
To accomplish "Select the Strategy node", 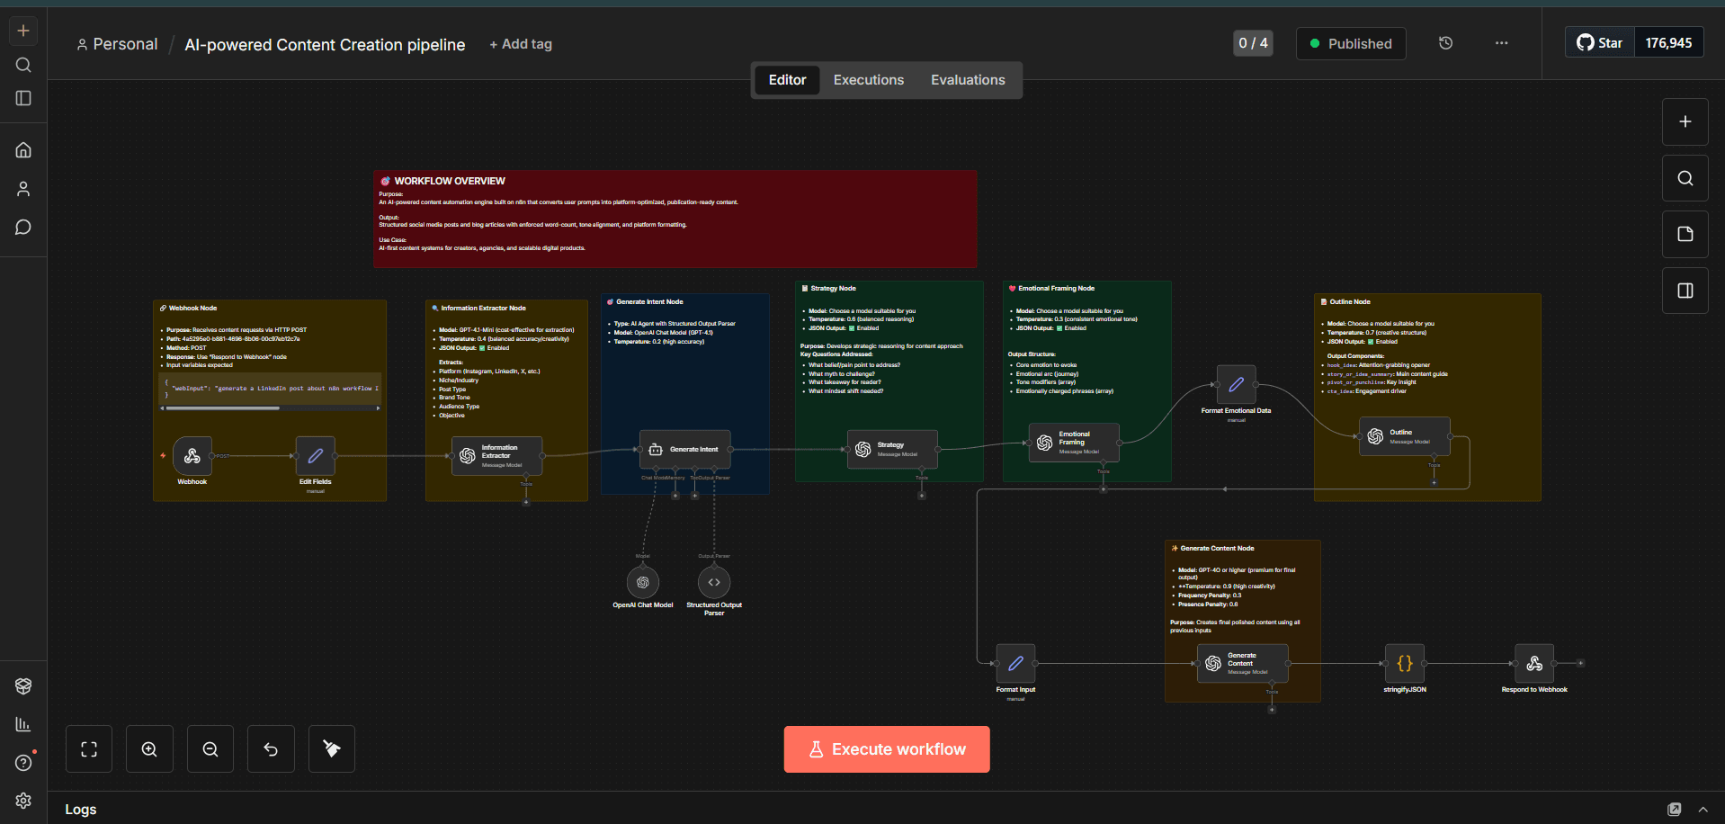I will point(892,449).
